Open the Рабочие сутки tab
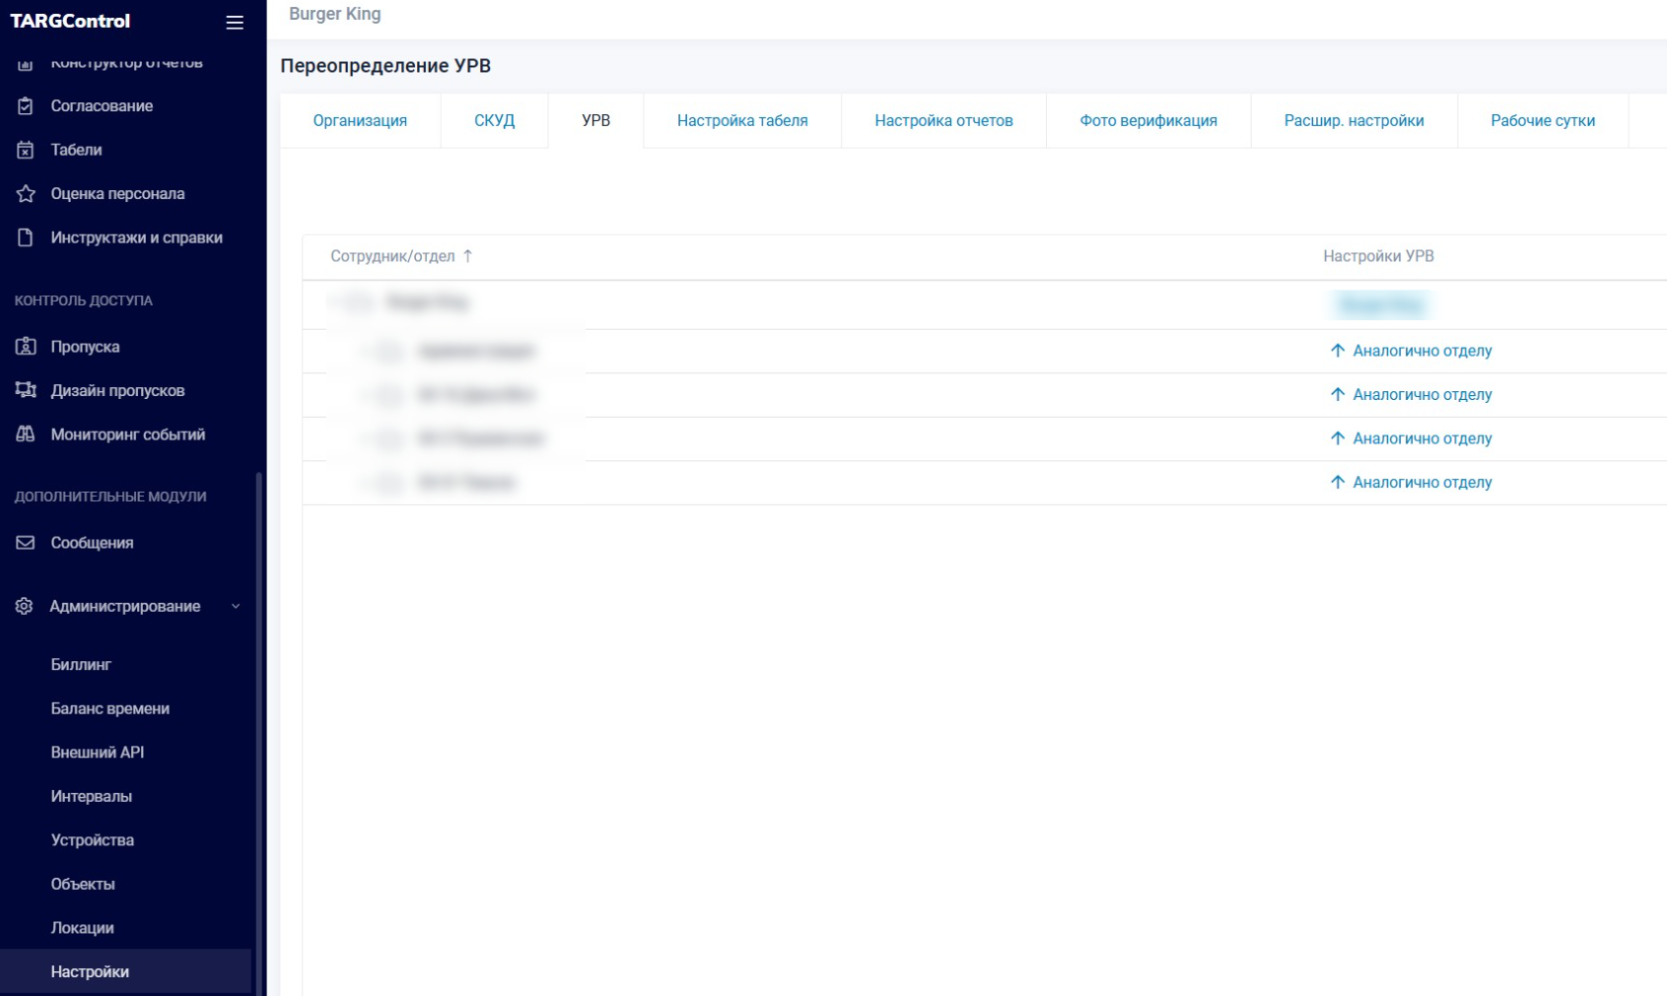The height and width of the screenshot is (996, 1667). click(x=1542, y=120)
